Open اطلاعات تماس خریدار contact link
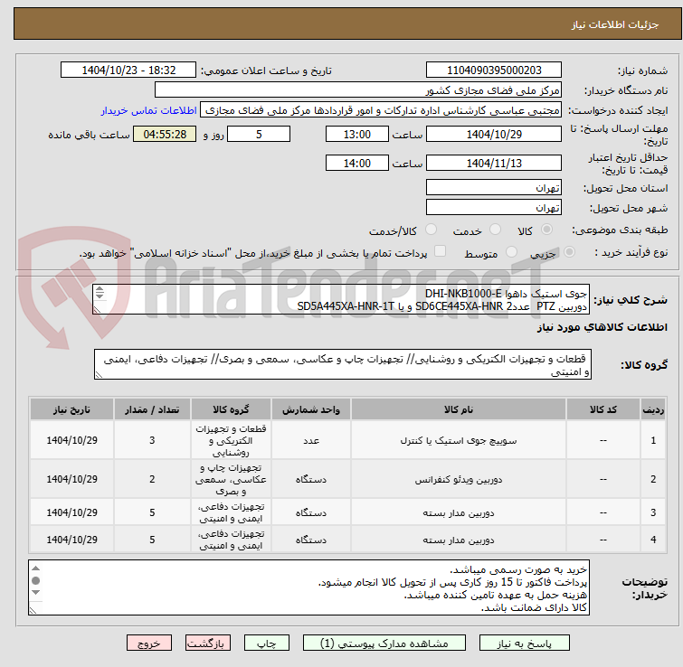 [149, 110]
